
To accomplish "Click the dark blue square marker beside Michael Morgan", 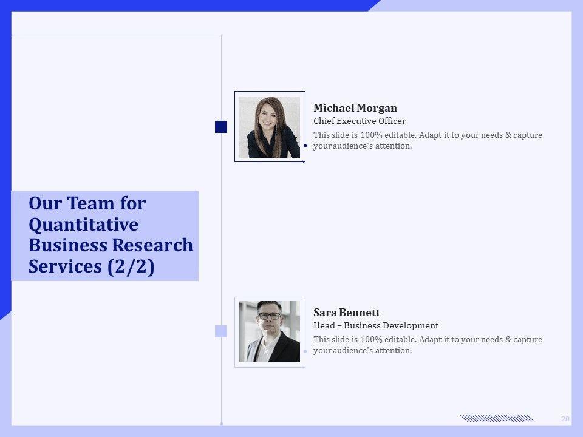I will pyautogui.click(x=221, y=127).
